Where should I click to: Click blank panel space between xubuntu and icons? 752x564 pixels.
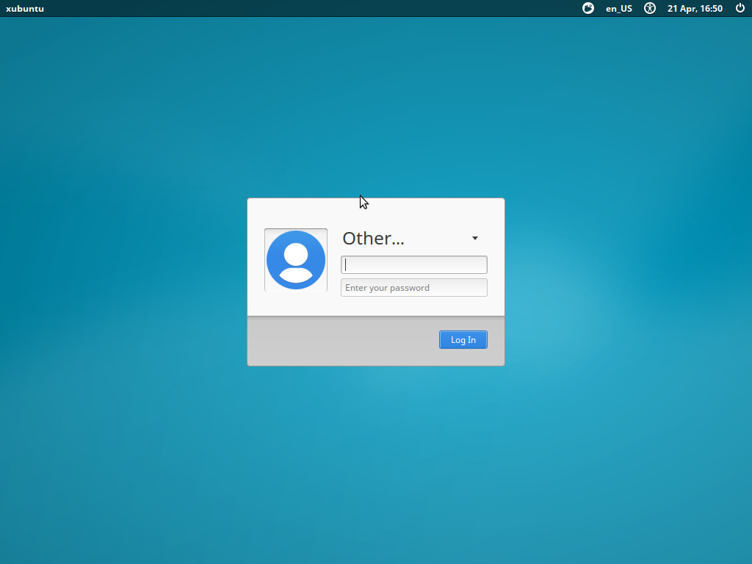(311, 8)
